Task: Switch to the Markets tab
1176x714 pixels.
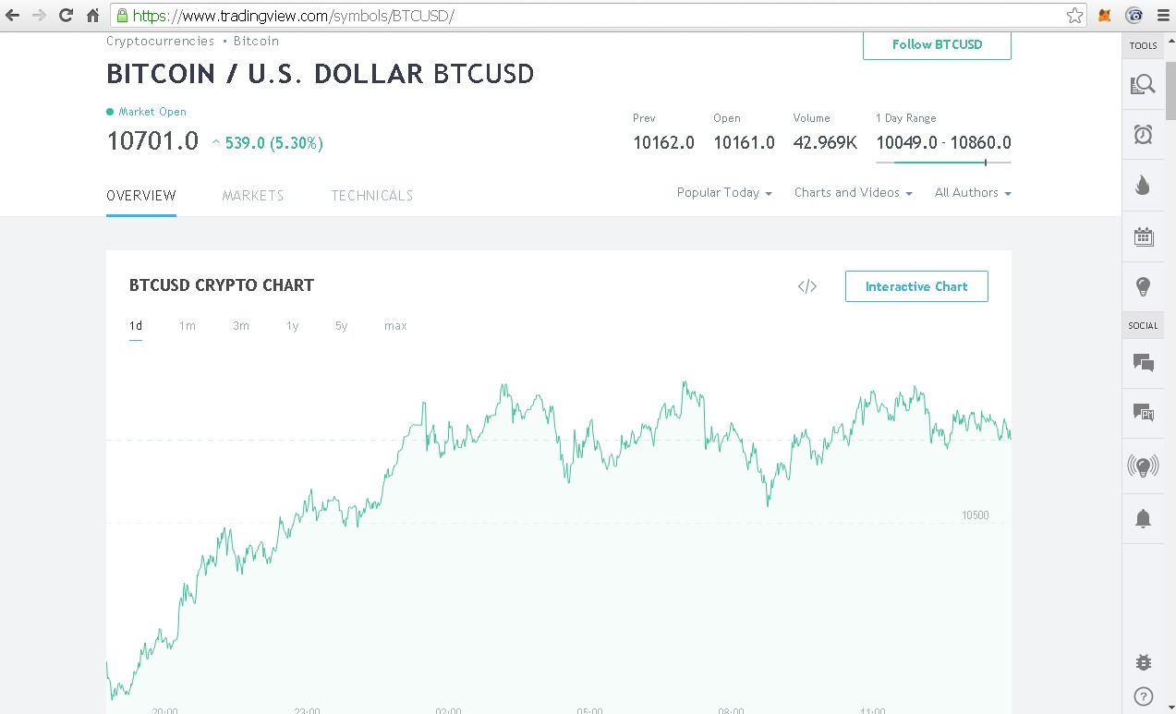Action: click(253, 196)
